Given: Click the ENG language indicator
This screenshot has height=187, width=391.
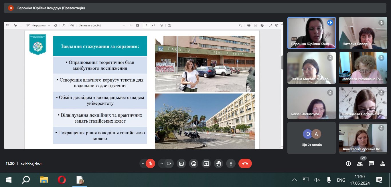Looking at the screenshot, I should point(341,180).
